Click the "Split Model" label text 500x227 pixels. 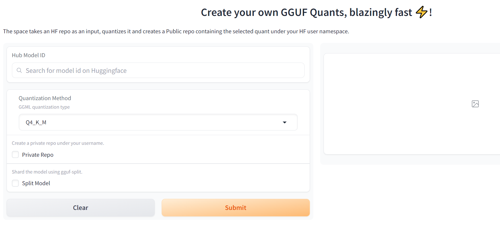click(x=36, y=183)
